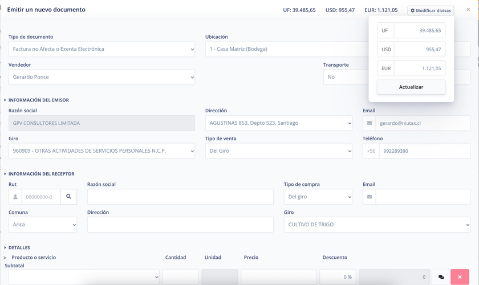Collapse the Información del emisor section

pos(38,100)
